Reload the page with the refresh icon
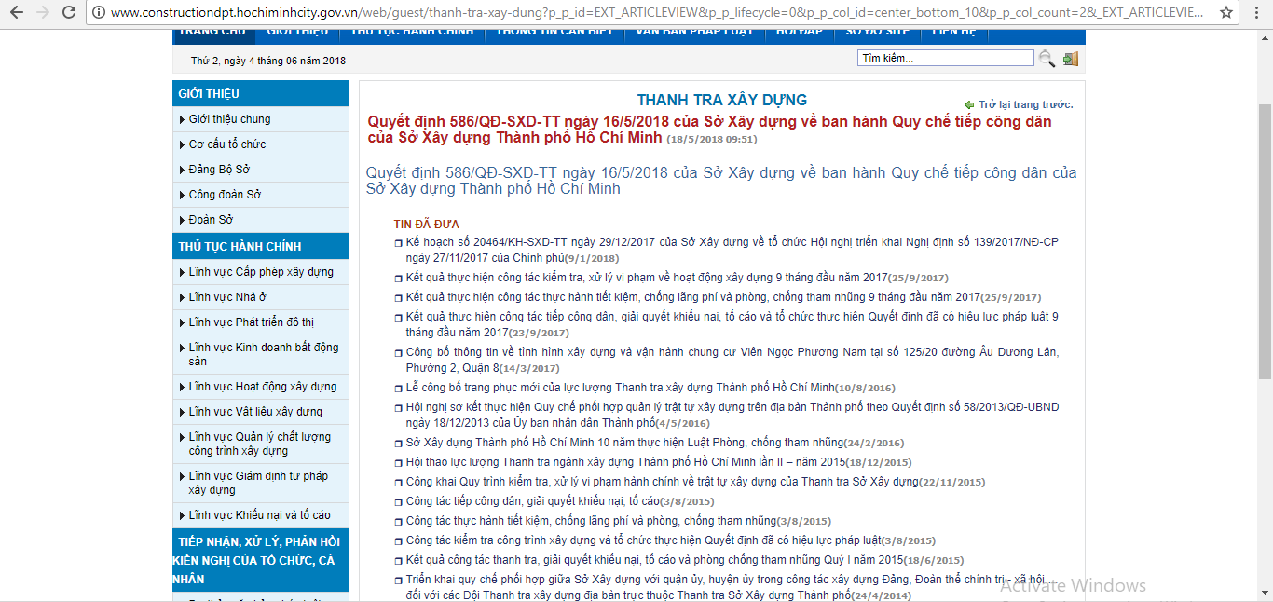 coord(70,12)
